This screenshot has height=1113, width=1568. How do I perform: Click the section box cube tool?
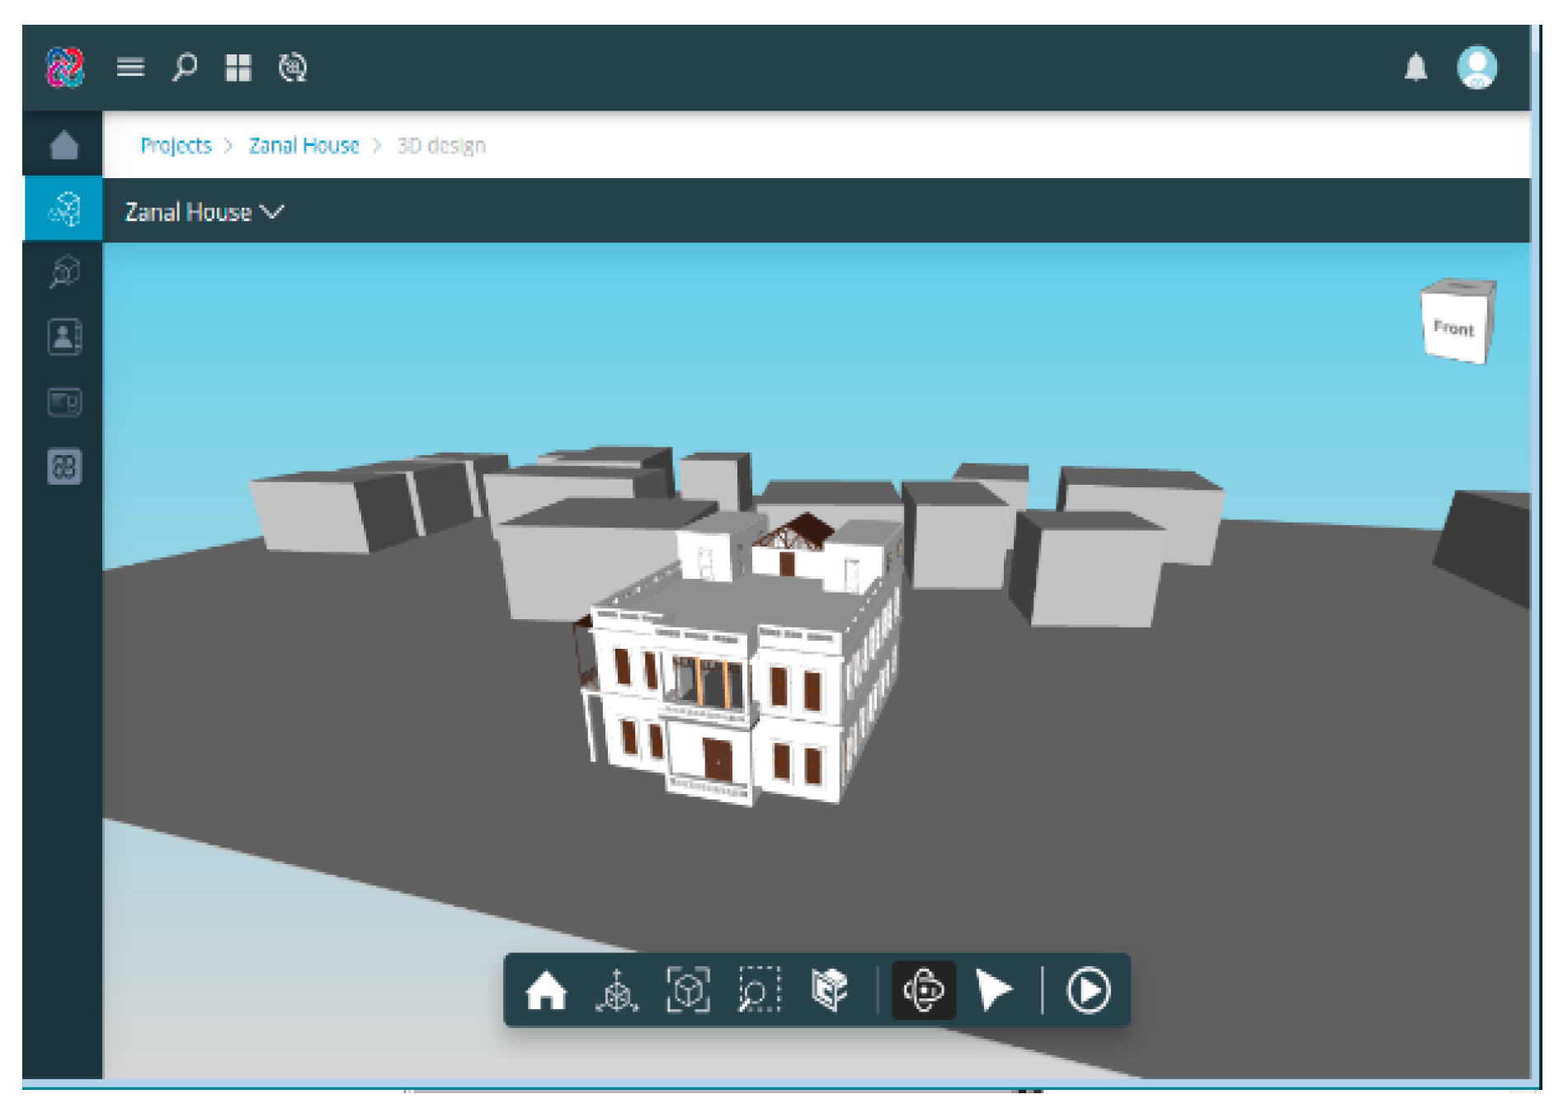(x=830, y=990)
